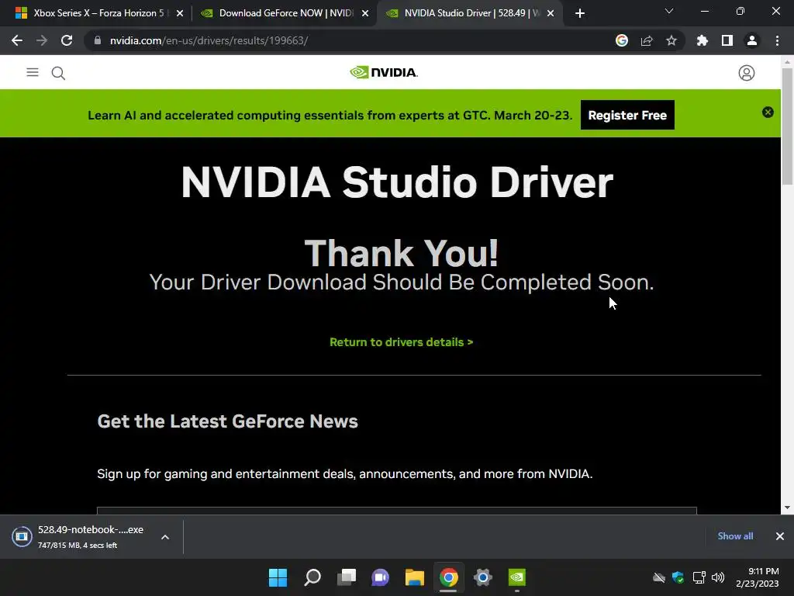Image resolution: width=794 pixels, height=596 pixels.
Task: Close the downloads bar
Action: click(x=780, y=536)
